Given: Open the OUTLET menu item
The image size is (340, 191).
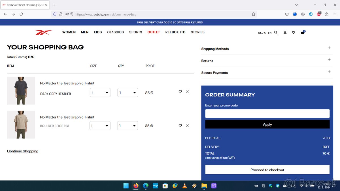Looking at the screenshot, I should 154,32.
